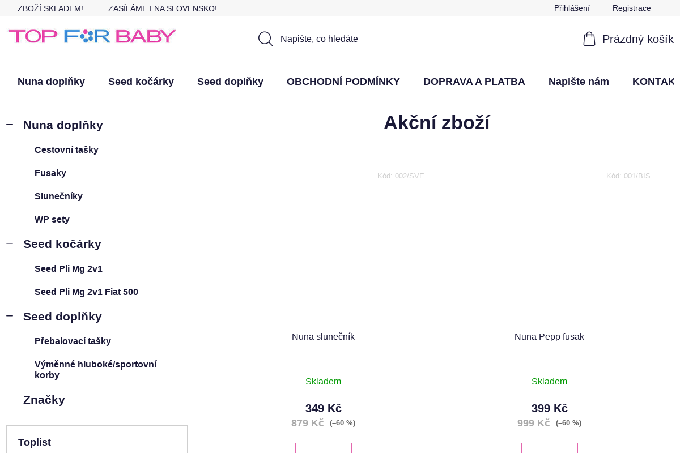Click the search input field
The image size is (680, 453).
pos(340,39)
